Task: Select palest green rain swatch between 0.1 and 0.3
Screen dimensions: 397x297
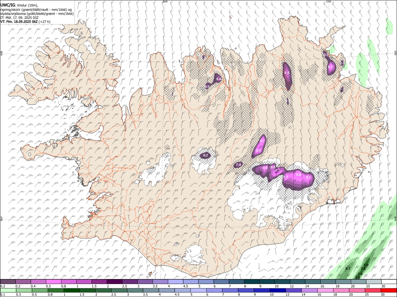Action: (8, 290)
